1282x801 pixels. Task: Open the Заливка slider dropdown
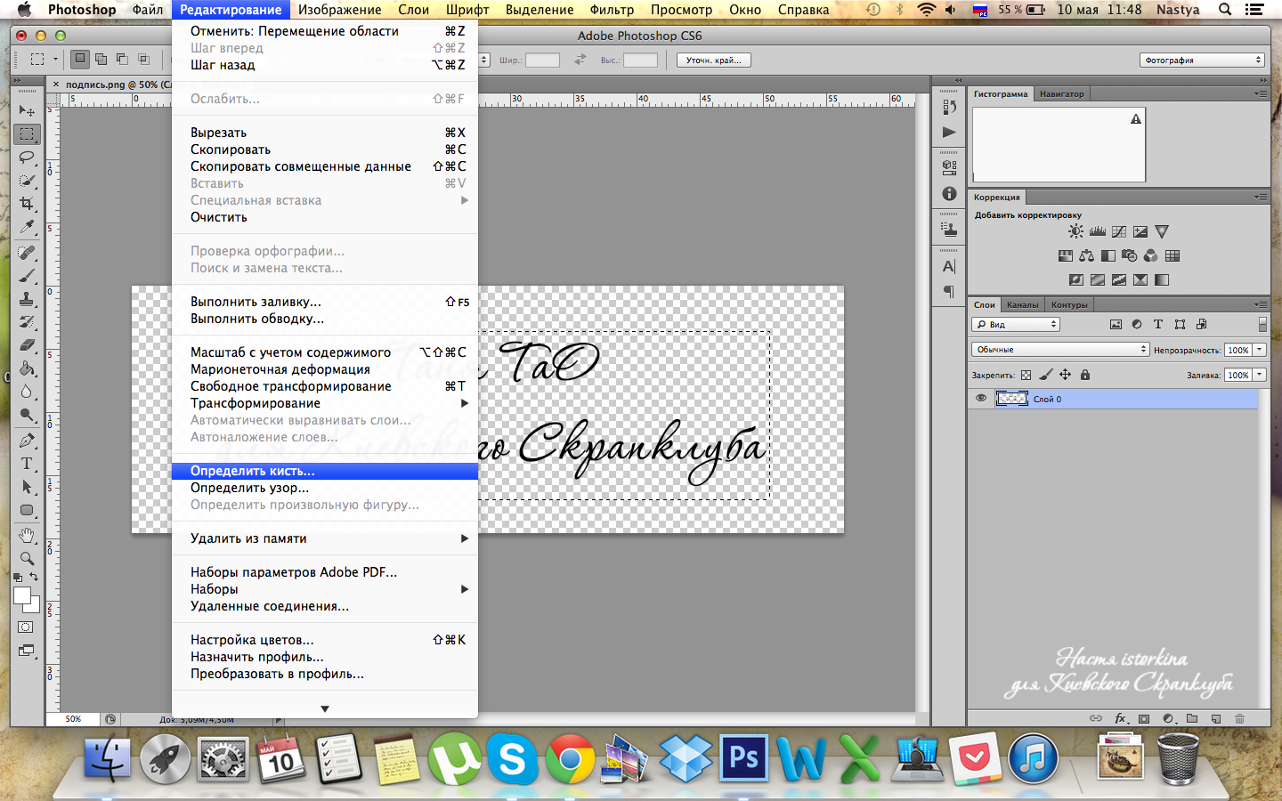point(1260,375)
